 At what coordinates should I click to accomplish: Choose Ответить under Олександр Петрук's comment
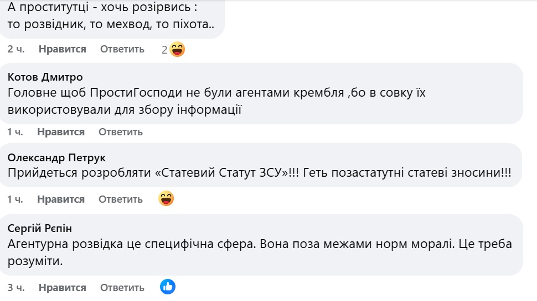[x=121, y=199]
